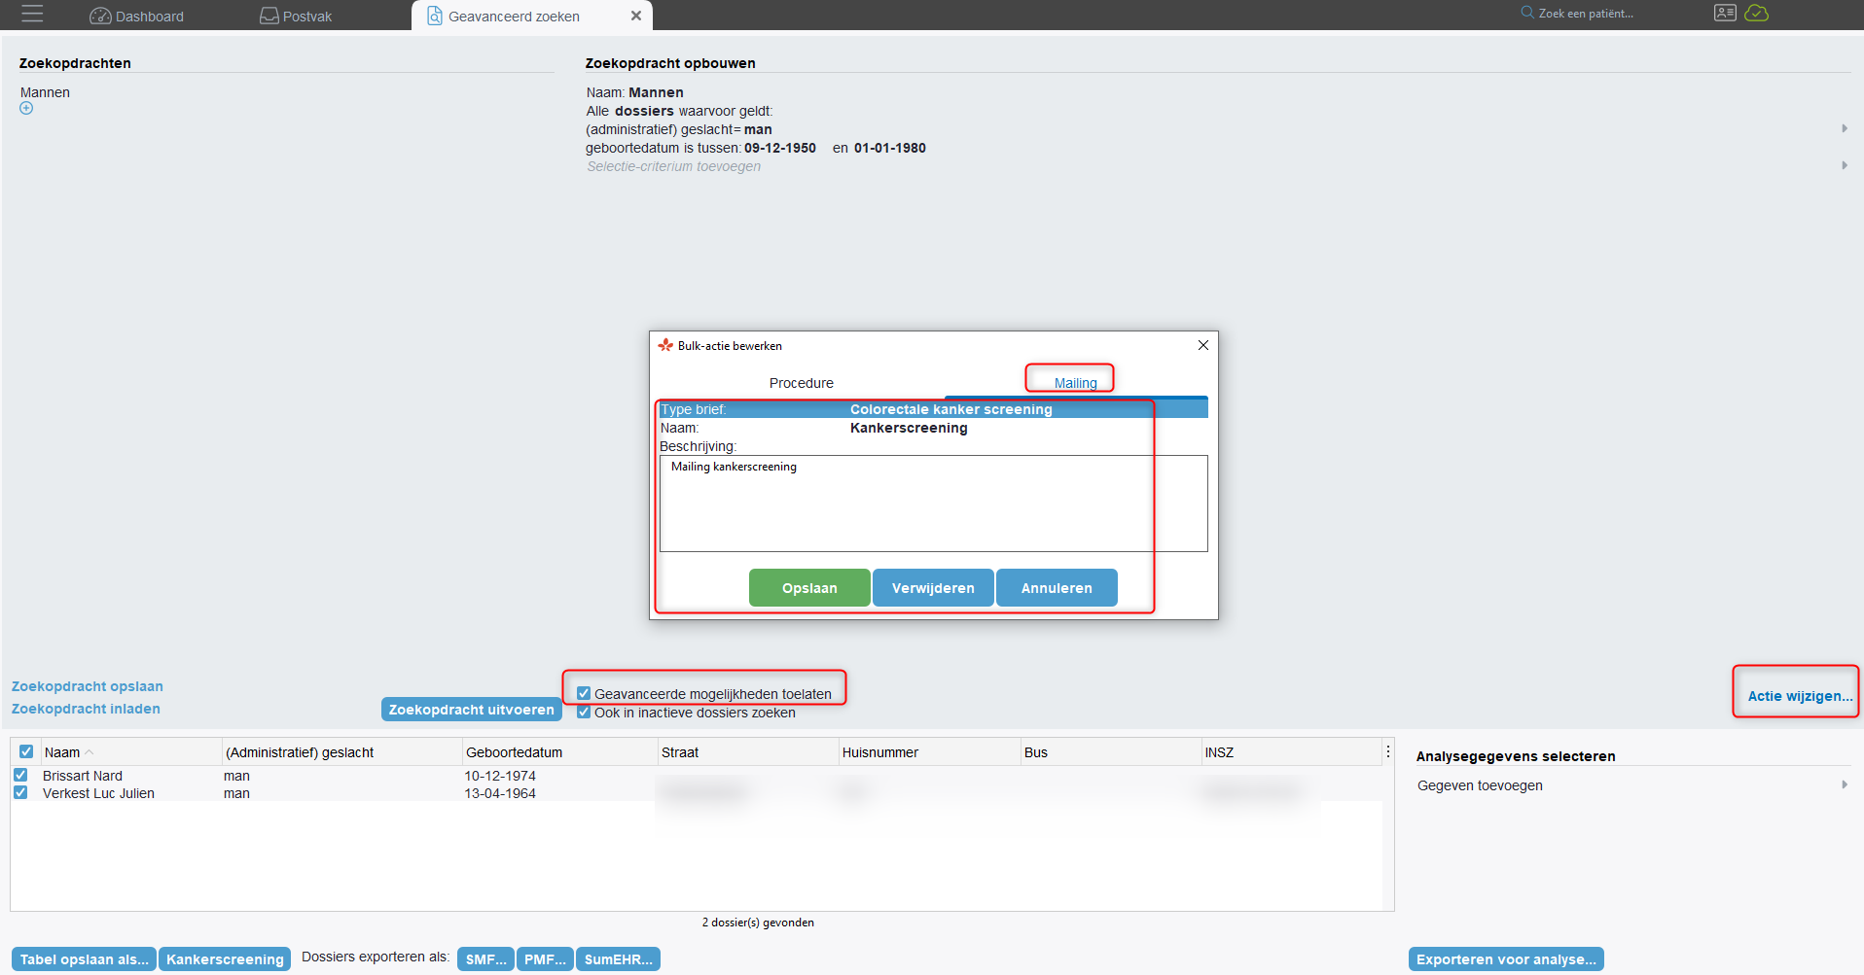
Task: Click the table column options dots icon
Action: click(x=1387, y=751)
